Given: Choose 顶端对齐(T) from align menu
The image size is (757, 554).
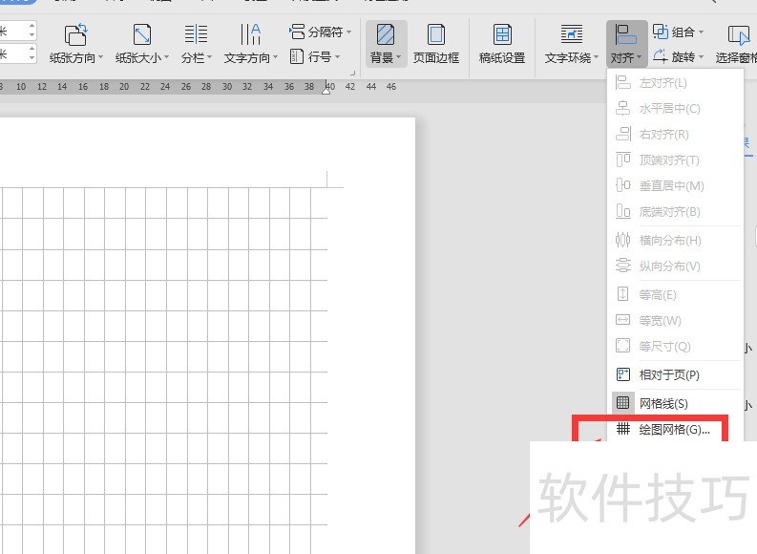Looking at the screenshot, I should click(675, 160).
